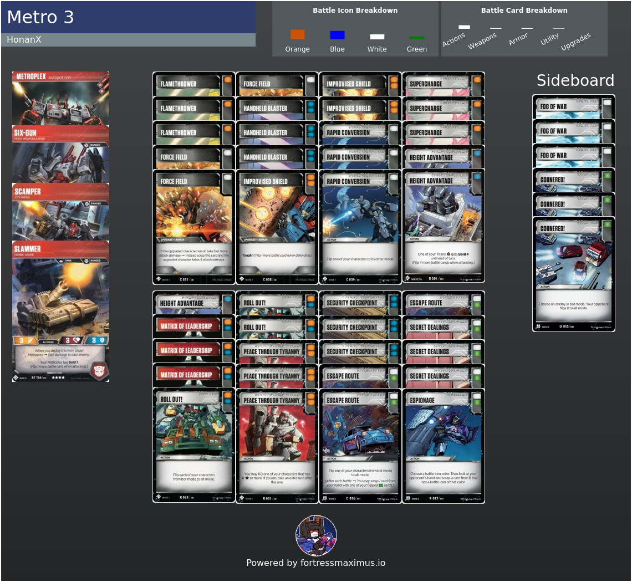Click the Battle Card Breakdown heading

[x=524, y=11]
